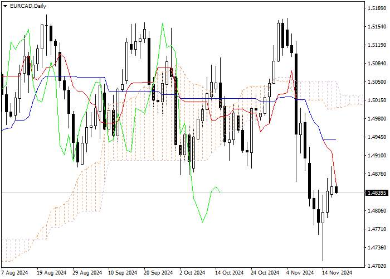Click the 1.47020 price scale label
The width and height of the screenshot is (390, 279).
[x=377, y=266]
